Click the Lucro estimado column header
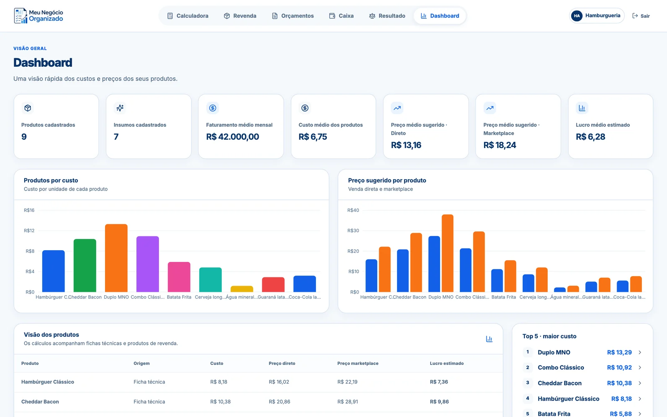Screen dimensions: 667x417 [446, 363]
